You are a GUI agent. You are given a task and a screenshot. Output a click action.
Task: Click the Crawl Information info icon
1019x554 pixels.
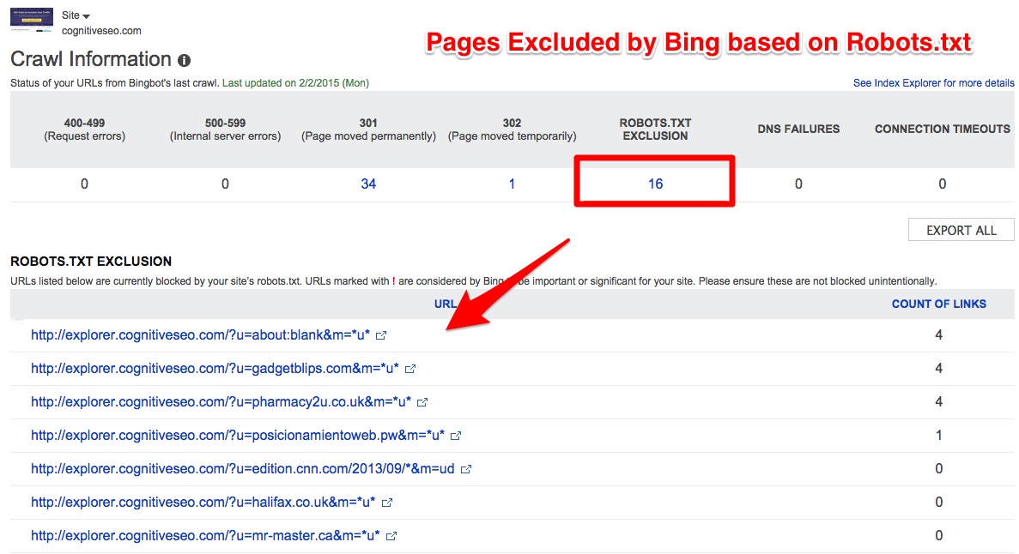pos(185,60)
